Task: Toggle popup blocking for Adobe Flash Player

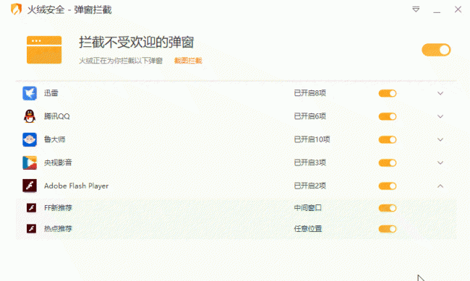Action: [x=388, y=186]
